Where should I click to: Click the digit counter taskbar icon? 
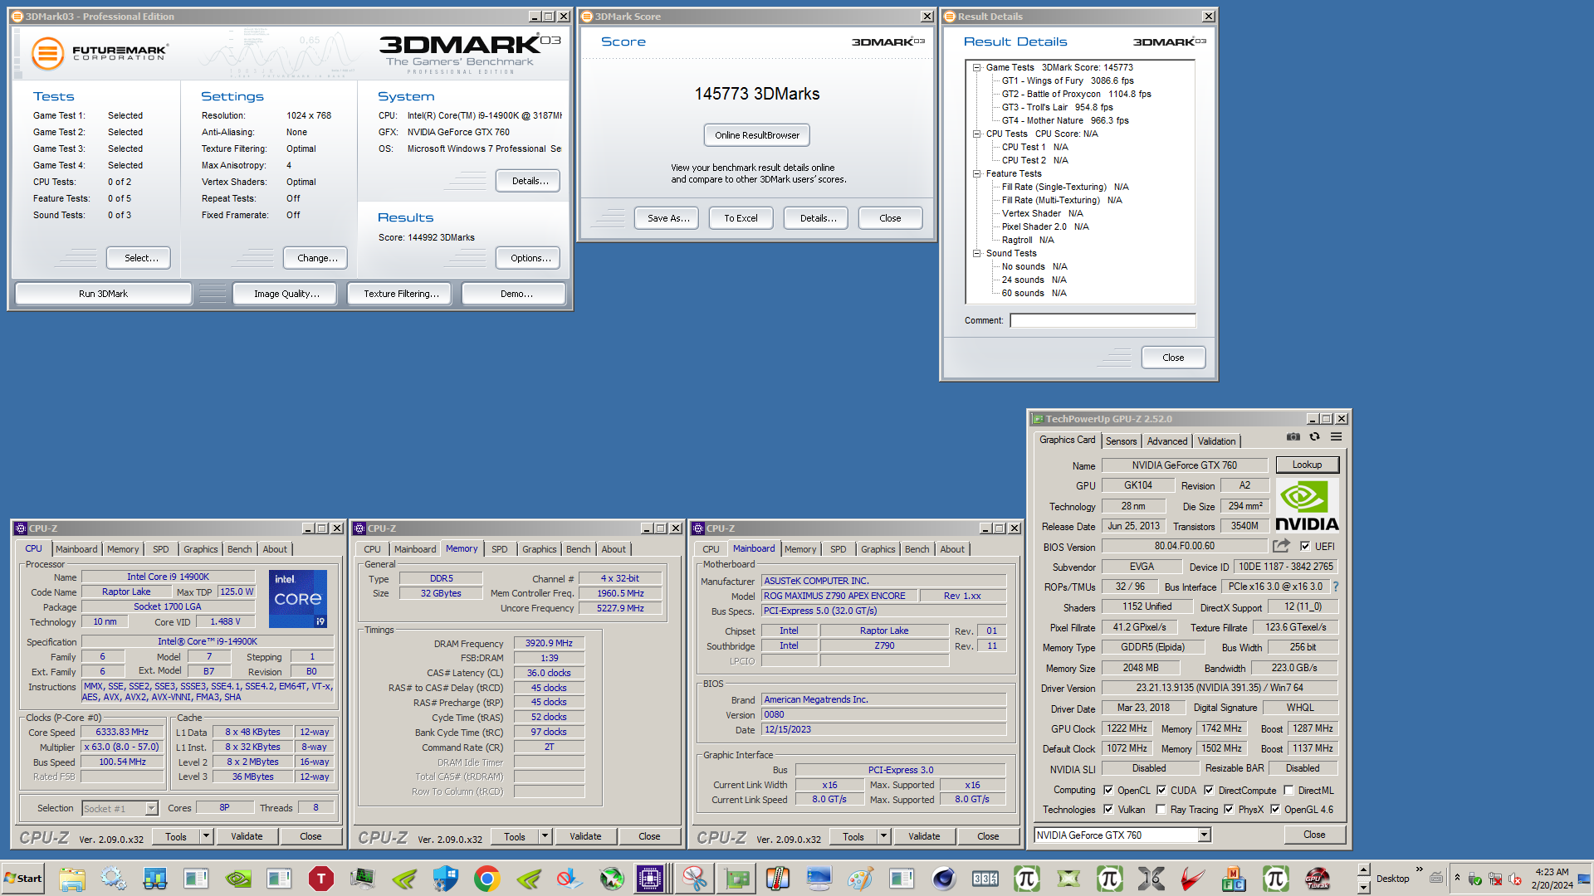(985, 879)
